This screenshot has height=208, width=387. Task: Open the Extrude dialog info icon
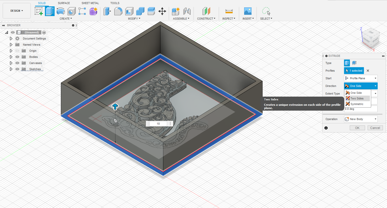[x=326, y=128]
